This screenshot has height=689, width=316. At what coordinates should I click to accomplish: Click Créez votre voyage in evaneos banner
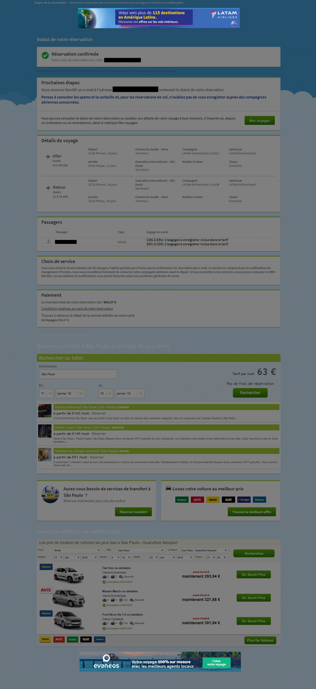216,663
